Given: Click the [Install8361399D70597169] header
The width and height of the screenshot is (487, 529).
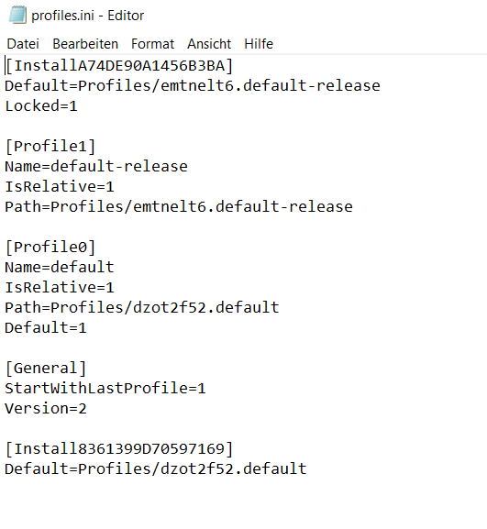Looking at the screenshot, I should pos(119,449).
